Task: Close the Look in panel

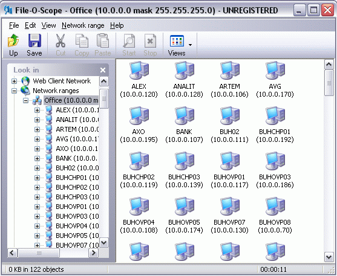Action: 103,70
